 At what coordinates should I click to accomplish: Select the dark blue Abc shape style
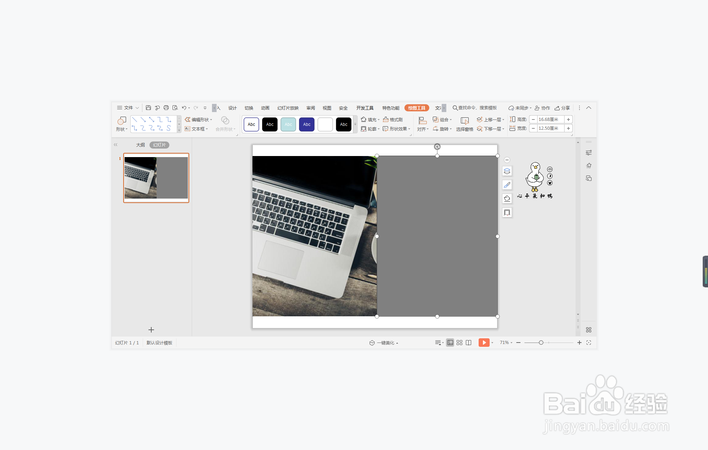(x=307, y=124)
